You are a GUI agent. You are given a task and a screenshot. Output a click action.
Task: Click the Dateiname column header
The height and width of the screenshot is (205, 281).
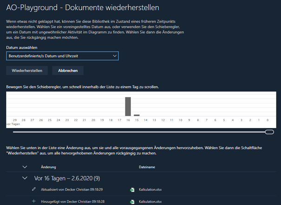[147, 167]
